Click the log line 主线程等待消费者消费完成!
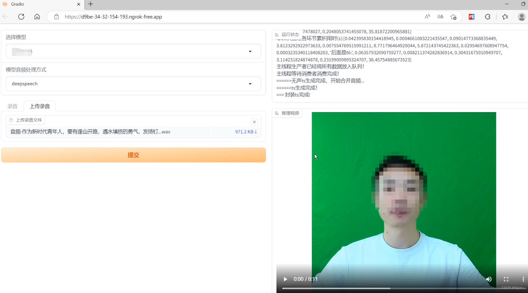Image resolution: width=528 pixels, height=293 pixels. coord(307,74)
